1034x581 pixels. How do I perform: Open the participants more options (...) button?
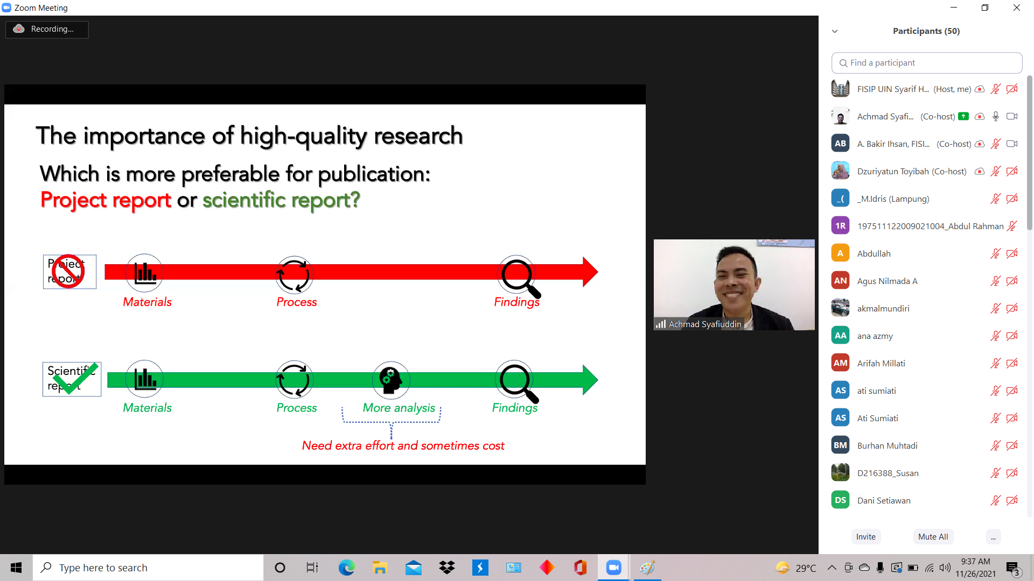(x=993, y=536)
